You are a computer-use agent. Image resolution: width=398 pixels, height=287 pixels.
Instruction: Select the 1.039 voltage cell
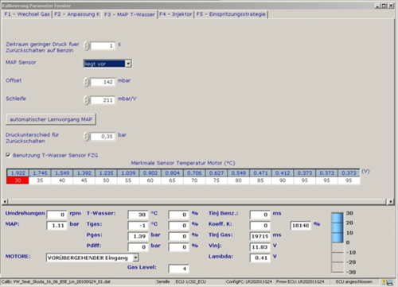128,173
